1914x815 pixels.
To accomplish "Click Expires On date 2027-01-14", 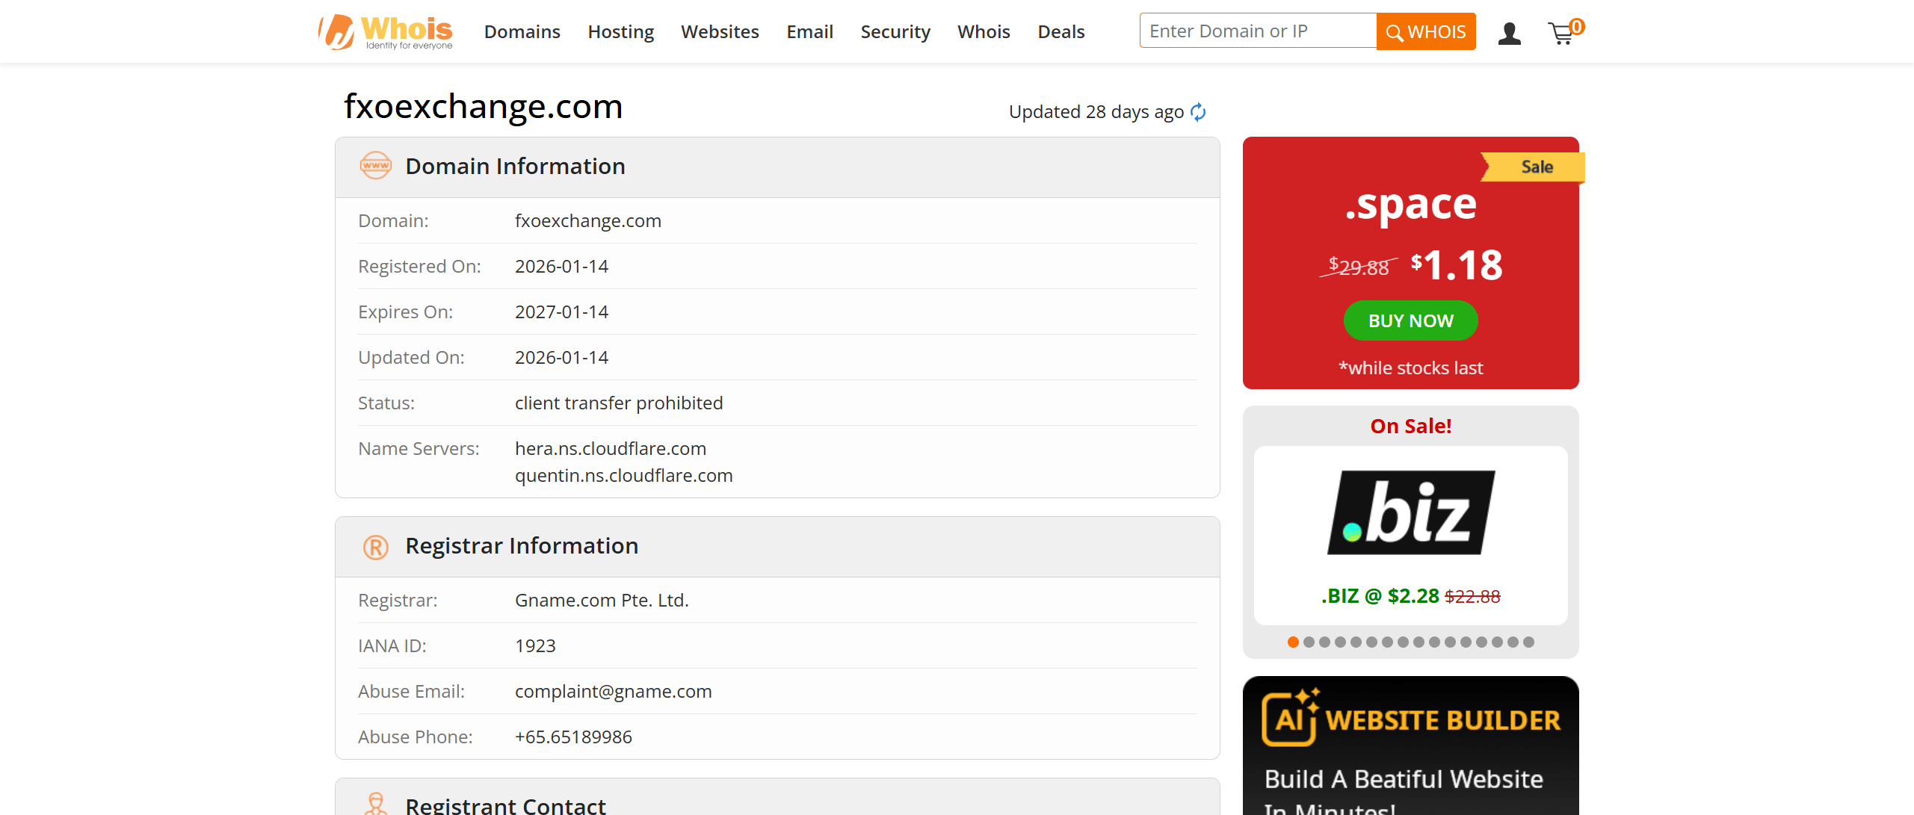I will pos(561,312).
